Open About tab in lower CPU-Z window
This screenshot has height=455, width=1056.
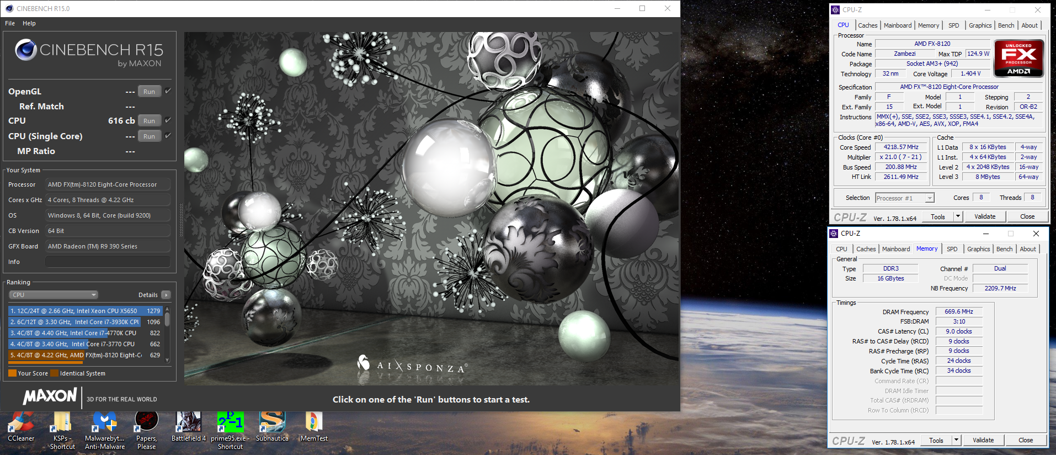tap(1028, 249)
